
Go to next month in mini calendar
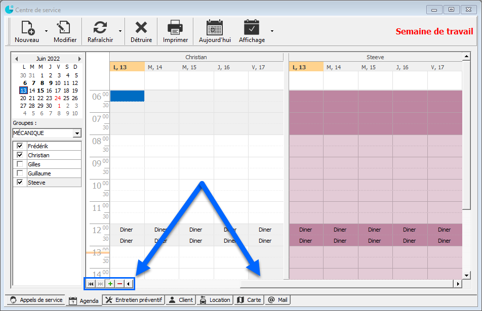pos(79,59)
